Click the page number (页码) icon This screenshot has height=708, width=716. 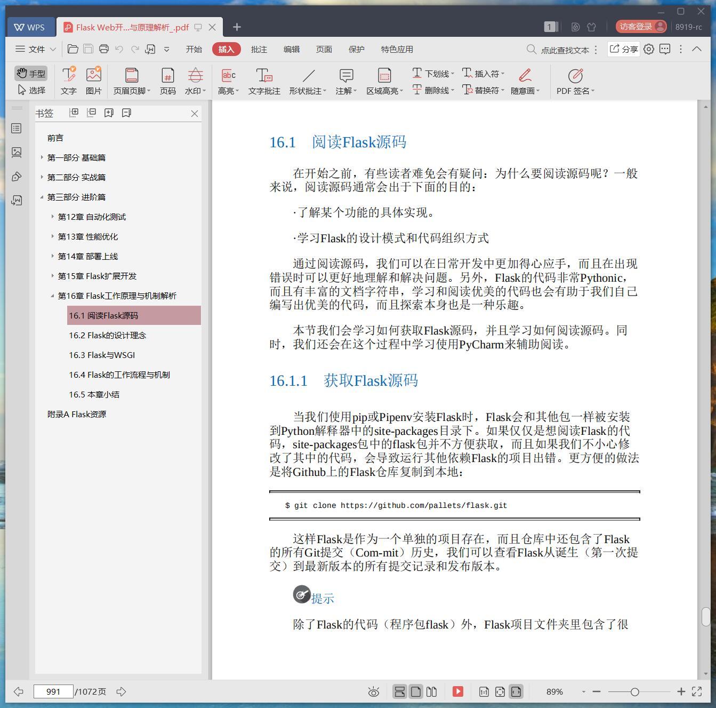pyautogui.click(x=168, y=81)
